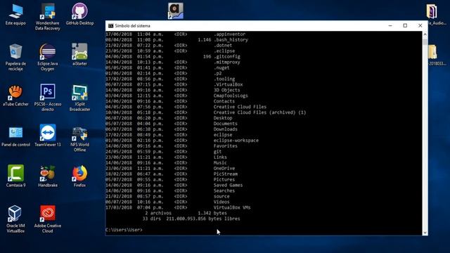Image resolution: width=450 pixels, height=253 pixels.
Task: Minimize the Símbolo del sistema window
Action: (390, 25)
